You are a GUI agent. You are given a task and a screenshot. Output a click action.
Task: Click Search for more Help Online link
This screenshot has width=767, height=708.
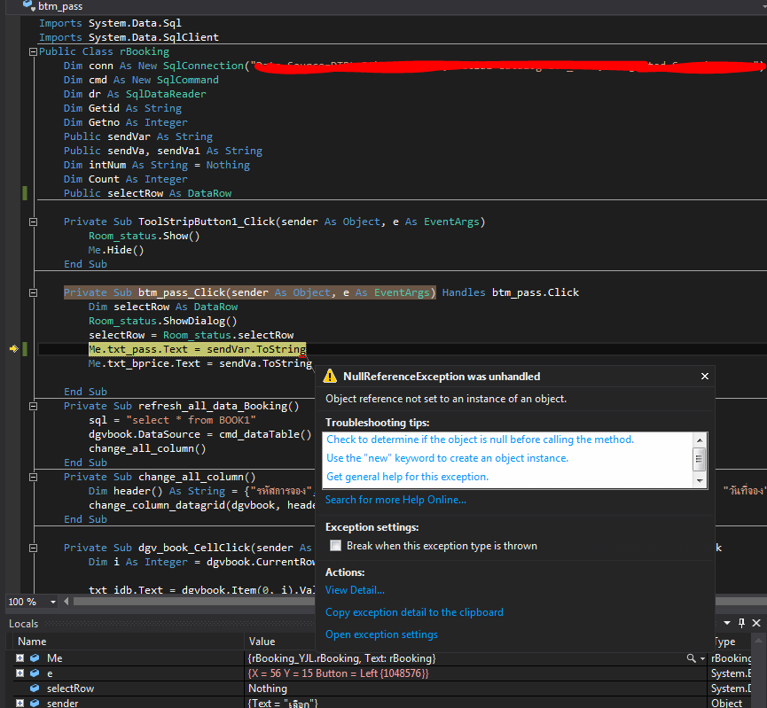(395, 499)
